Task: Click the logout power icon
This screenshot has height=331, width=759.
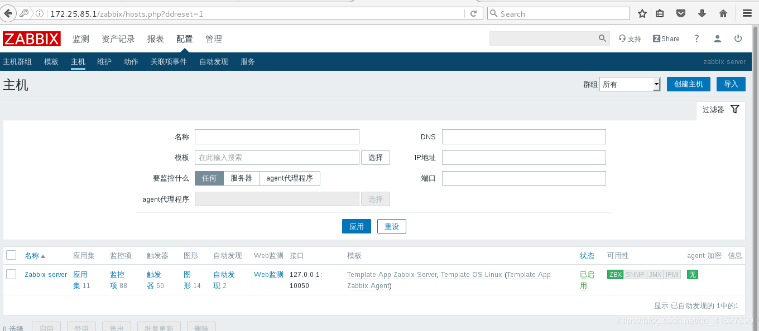Action: (738, 38)
